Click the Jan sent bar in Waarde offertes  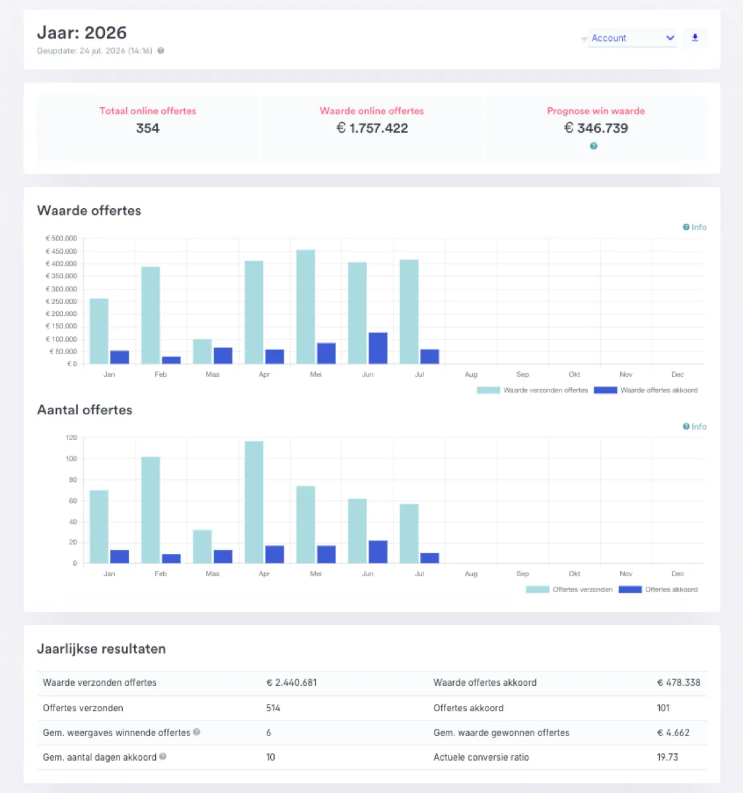point(99,331)
